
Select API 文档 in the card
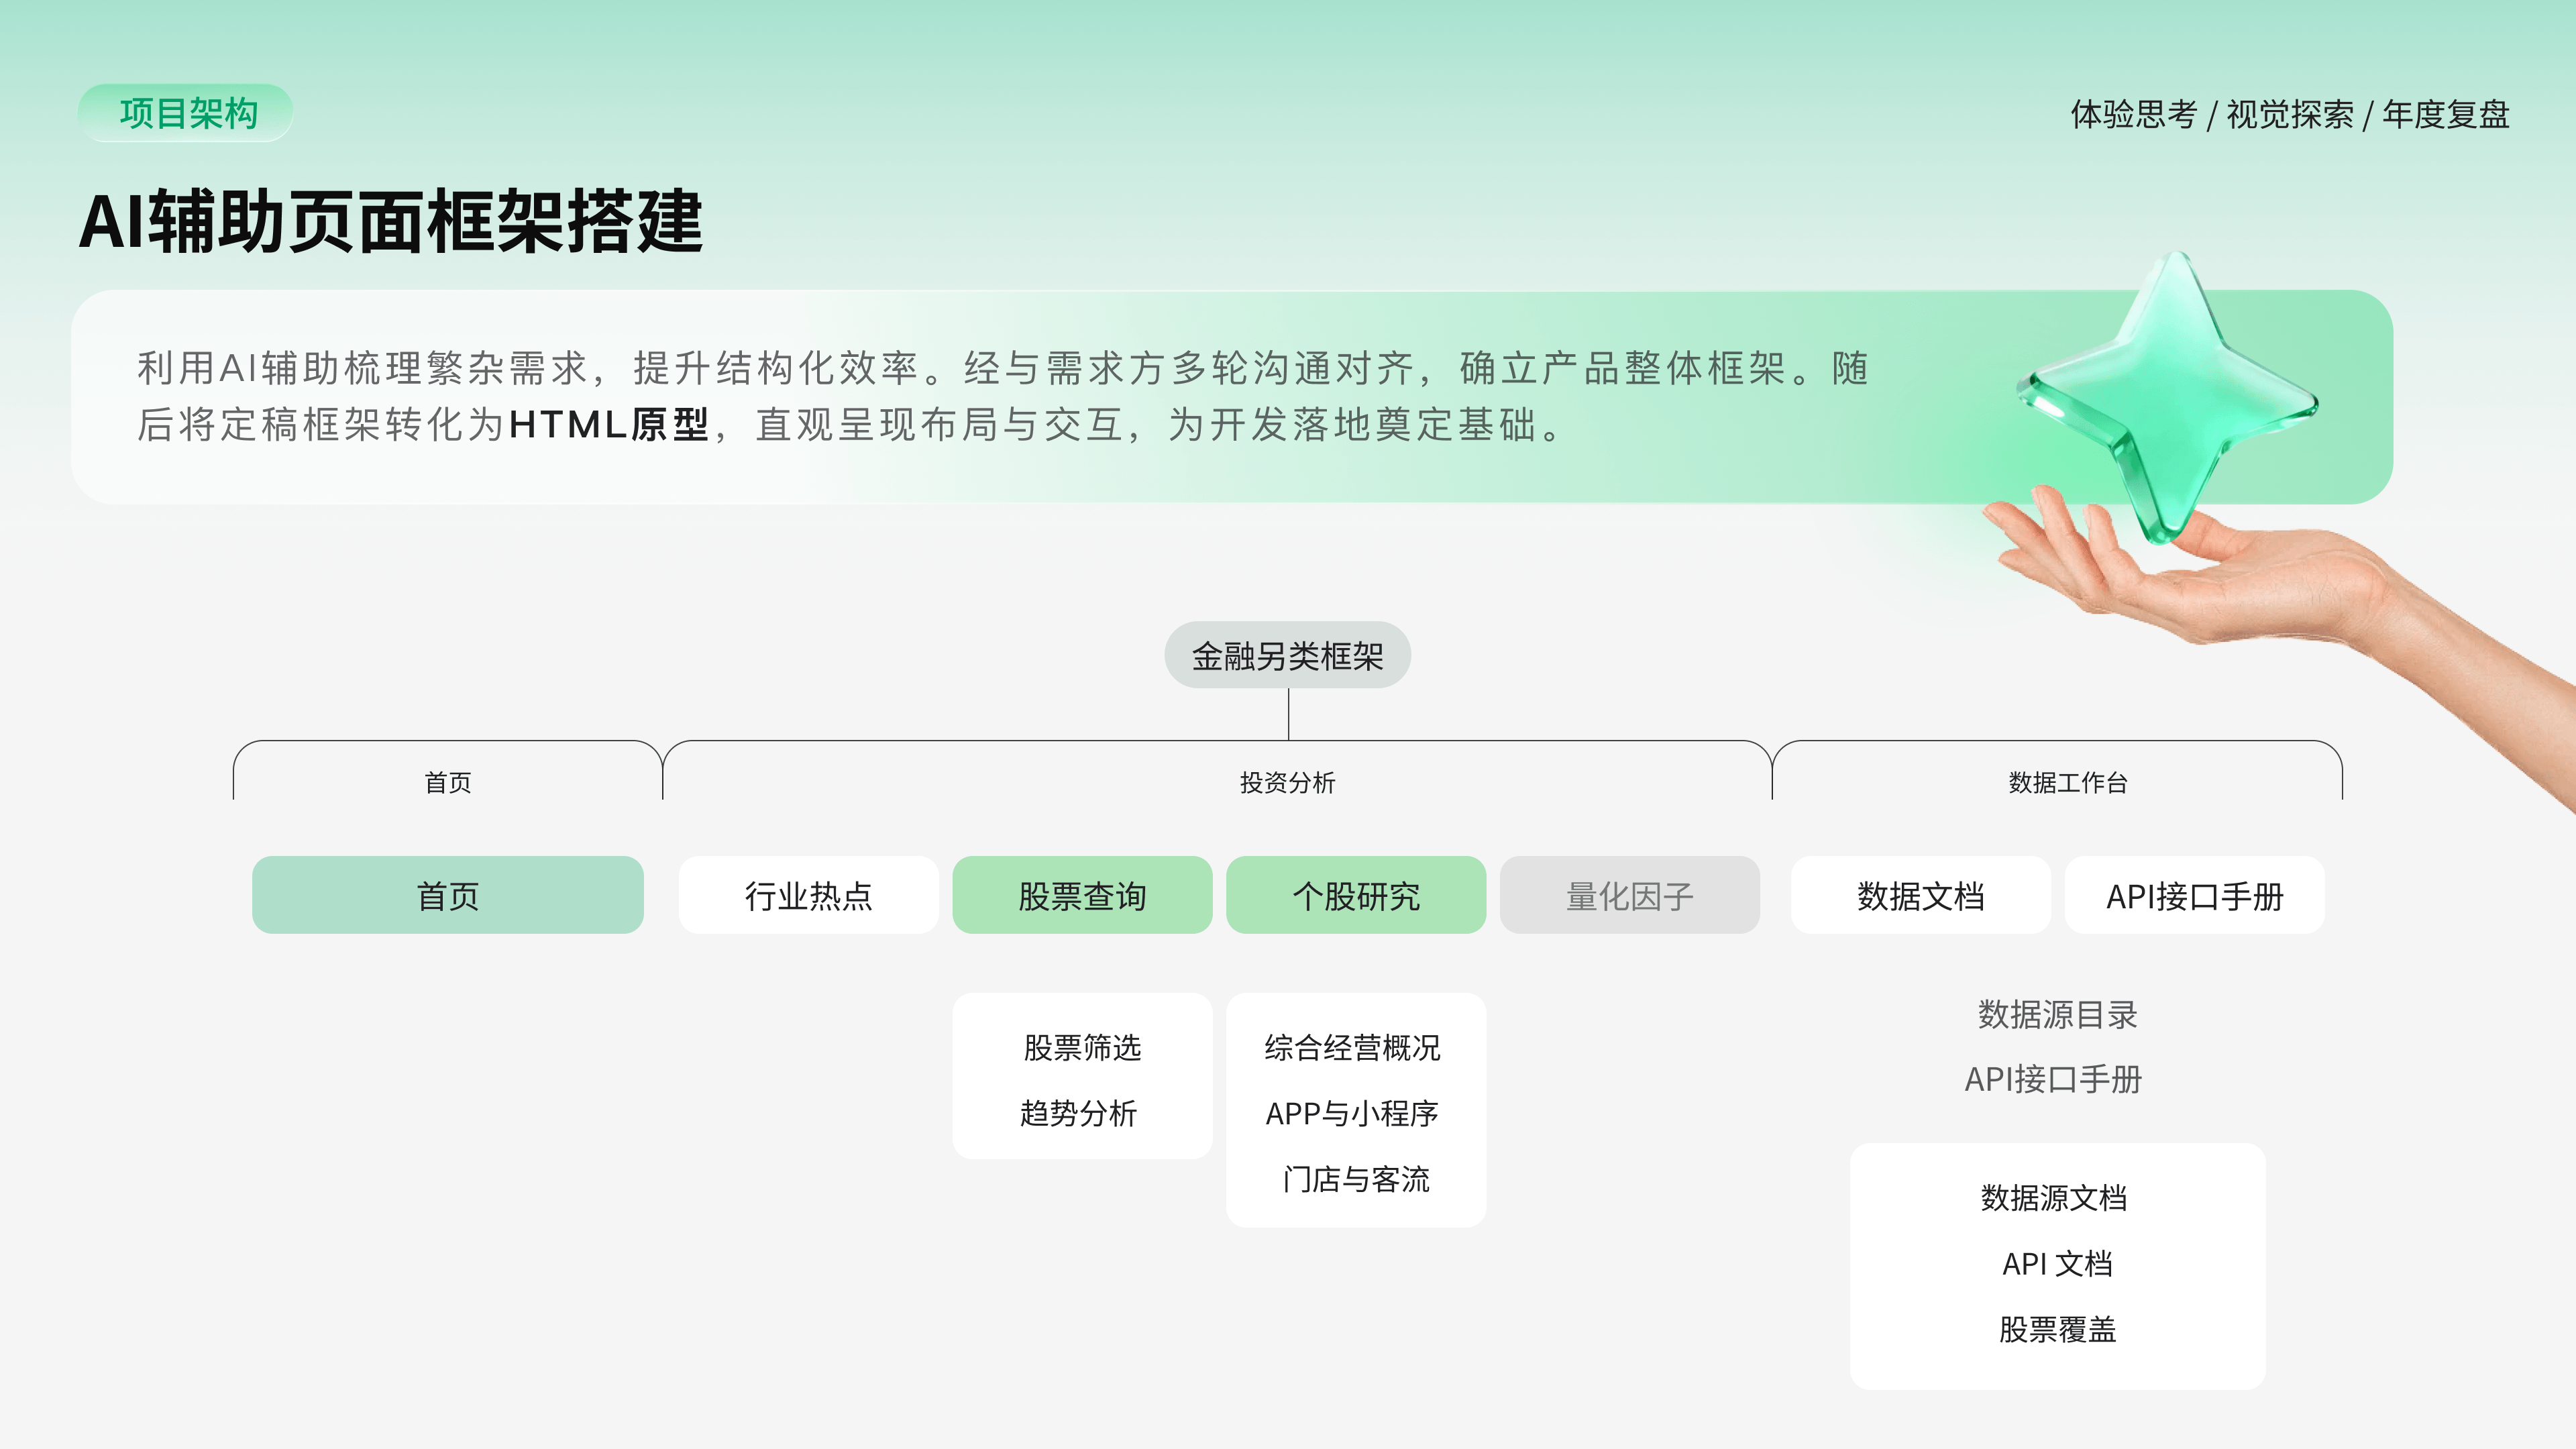coord(2057,1263)
